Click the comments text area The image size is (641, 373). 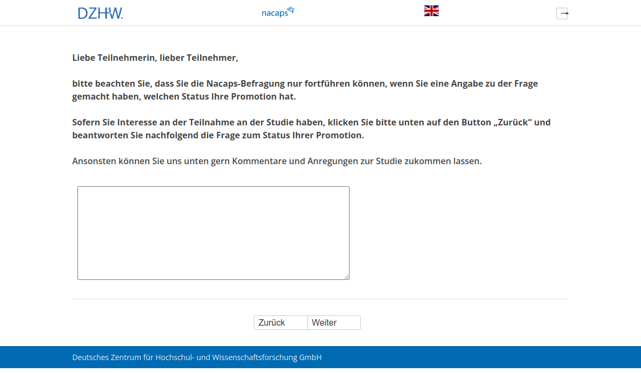[x=213, y=233]
